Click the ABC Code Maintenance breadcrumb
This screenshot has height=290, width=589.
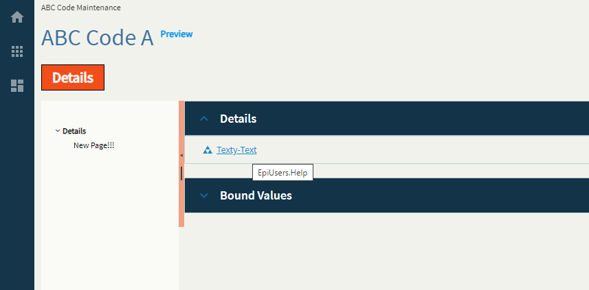click(81, 8)
